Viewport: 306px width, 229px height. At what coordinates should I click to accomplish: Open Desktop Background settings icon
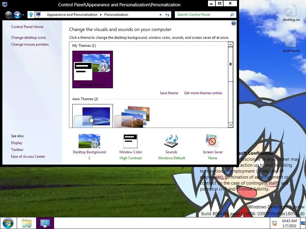click(89, 141)
